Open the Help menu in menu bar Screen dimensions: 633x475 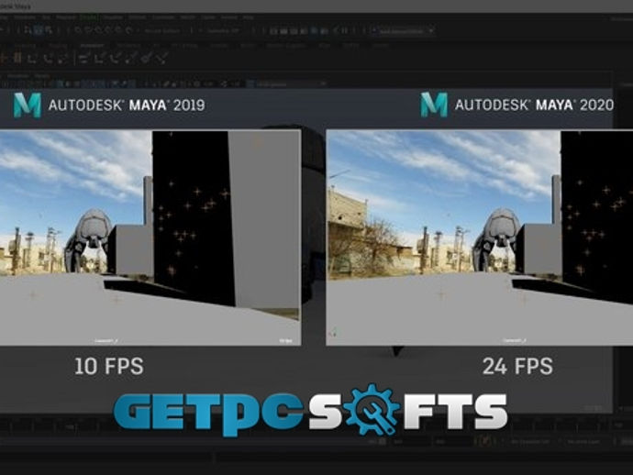pyautogui.click(x=248, y=17)
